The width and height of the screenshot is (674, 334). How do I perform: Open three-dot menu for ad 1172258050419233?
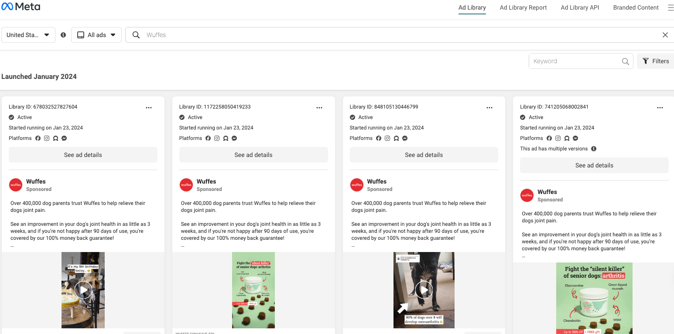coord(319,108)
